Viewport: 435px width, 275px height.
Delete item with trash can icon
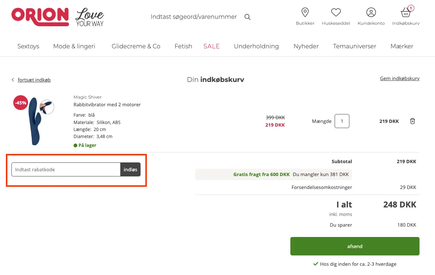point(412,121)
